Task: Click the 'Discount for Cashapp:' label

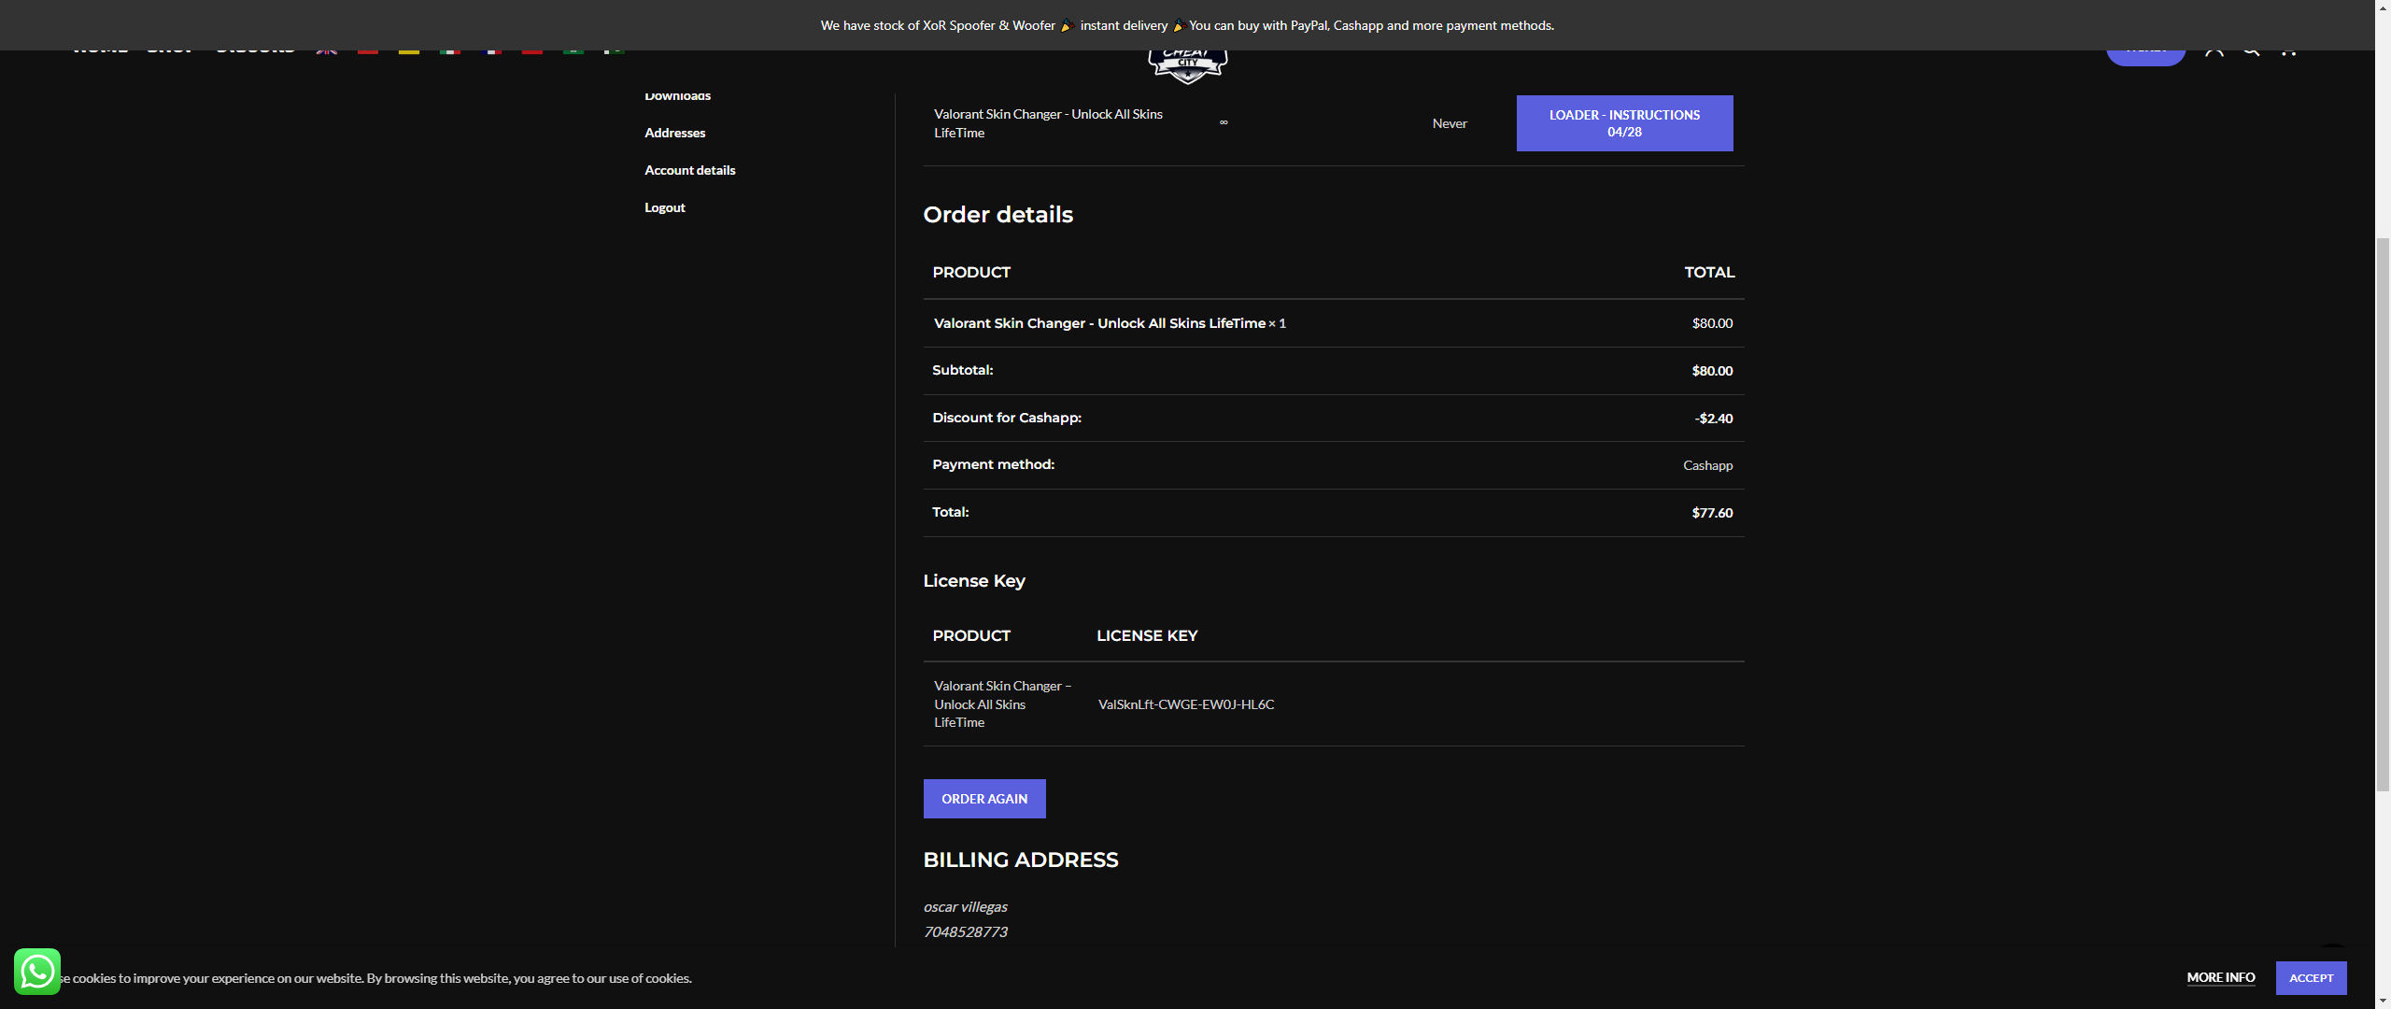Action: (1007, 418)
